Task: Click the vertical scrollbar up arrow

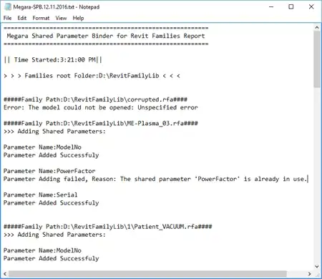Action: [317, 28]
